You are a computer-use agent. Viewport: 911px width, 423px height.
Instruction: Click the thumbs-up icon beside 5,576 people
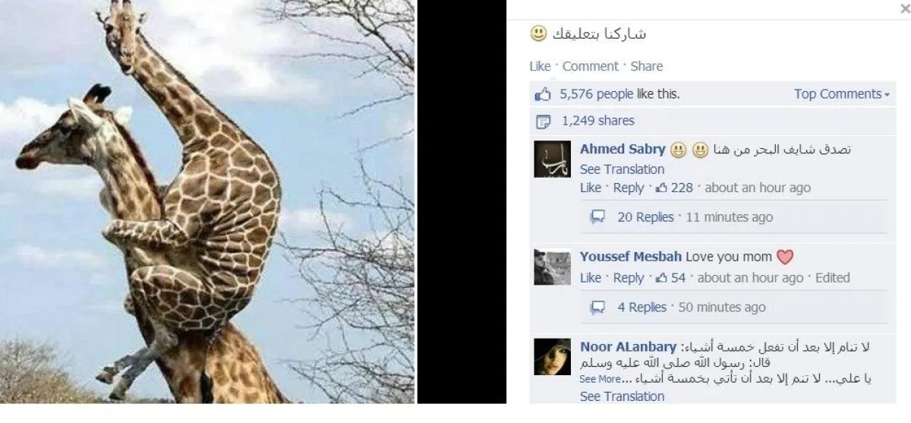coord(542,94)
